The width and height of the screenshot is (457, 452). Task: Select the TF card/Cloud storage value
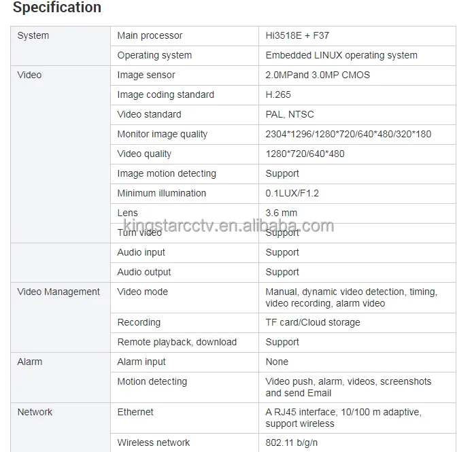[x=313, y=322]
